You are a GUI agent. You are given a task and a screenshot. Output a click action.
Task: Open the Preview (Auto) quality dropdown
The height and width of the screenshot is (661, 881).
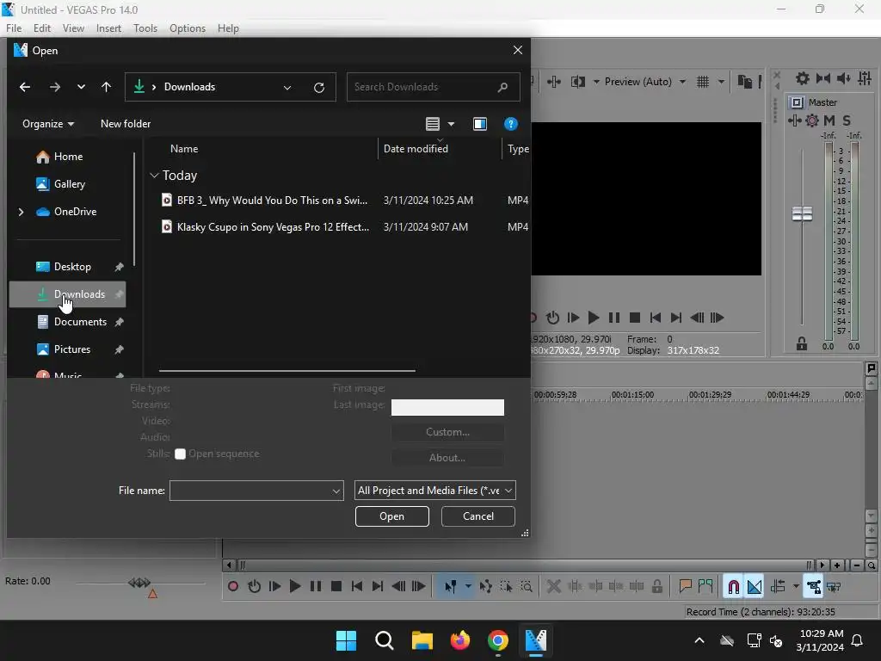pyautogui.click(x=644, y=82)
